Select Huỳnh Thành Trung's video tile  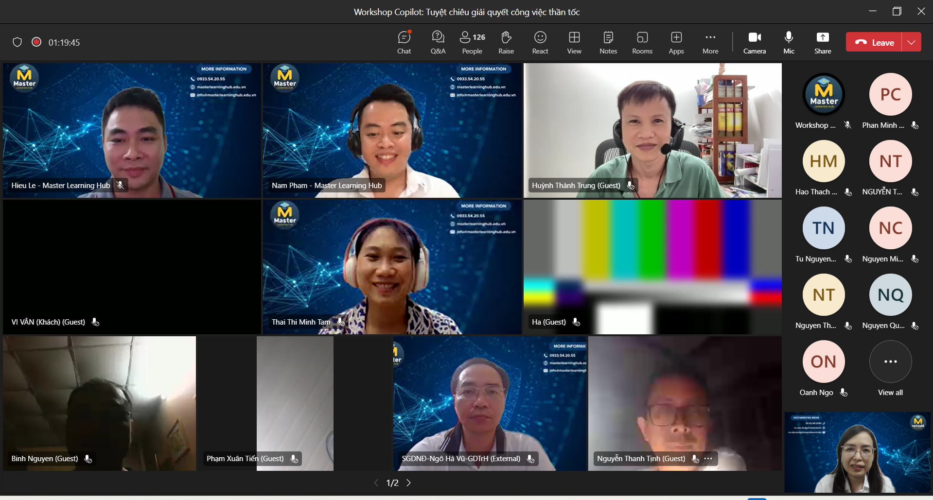coord(651,130)
